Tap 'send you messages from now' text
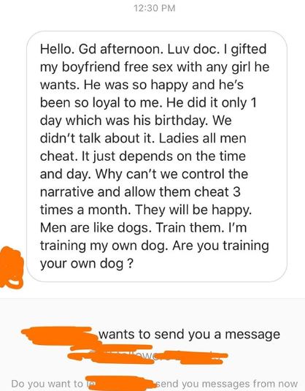Image resolution: width=305 pixels, height=391 pixels. click(x=227, y=384)
